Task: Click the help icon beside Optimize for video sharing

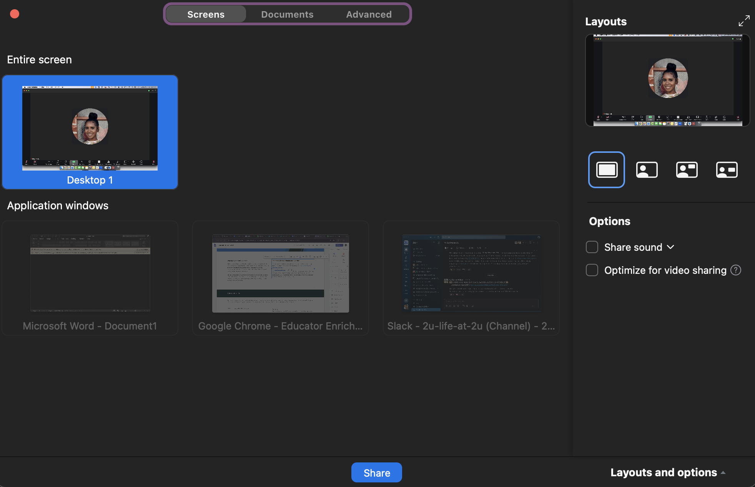Action: [736, 270]
